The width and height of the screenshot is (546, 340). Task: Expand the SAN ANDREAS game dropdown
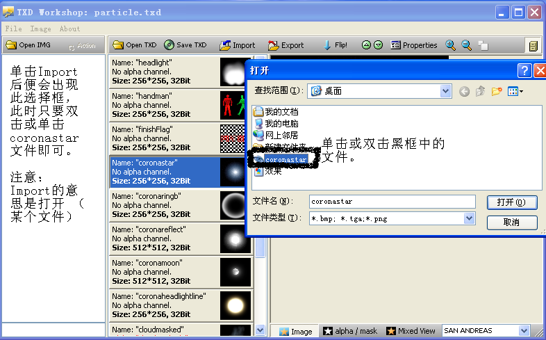tap(524, 330)
